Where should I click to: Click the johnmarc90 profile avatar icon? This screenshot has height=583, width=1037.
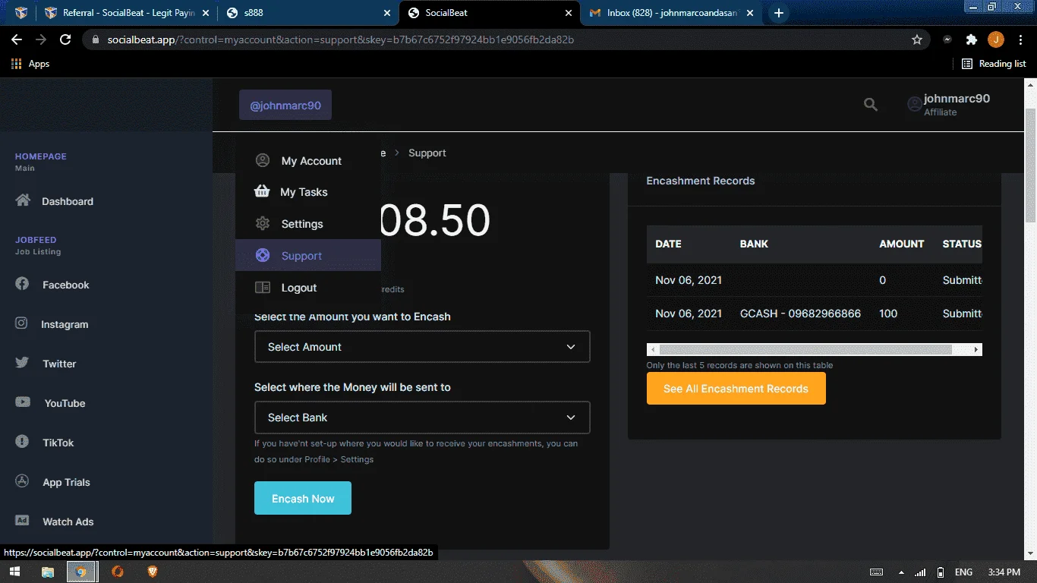915,105
